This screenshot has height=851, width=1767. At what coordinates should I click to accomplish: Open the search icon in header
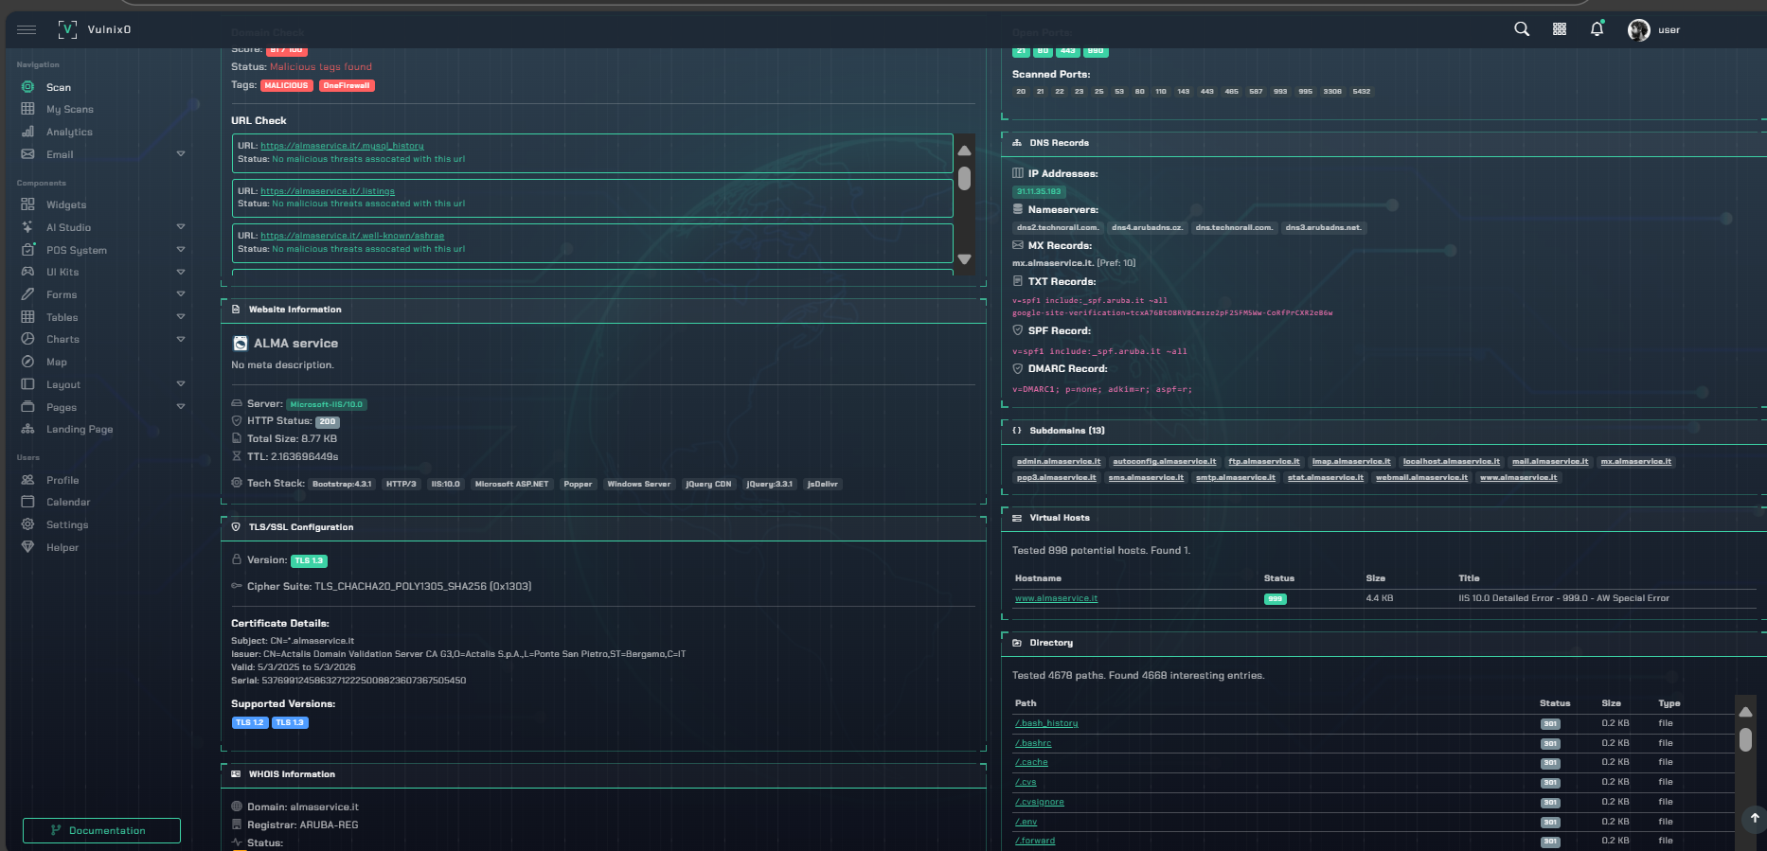coord(1522,29)
